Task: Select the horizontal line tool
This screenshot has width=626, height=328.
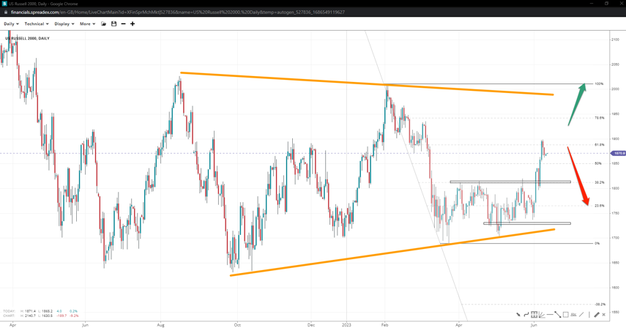Action: pyautogui.click(x=550, y=315)
